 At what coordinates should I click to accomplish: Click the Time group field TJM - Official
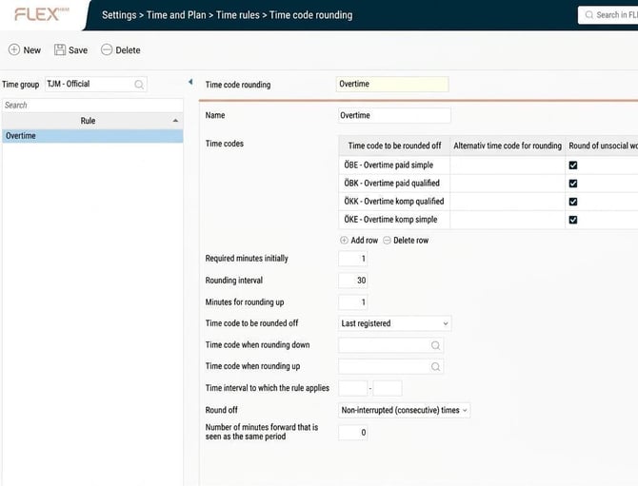pyautogui.click(x=96, y=84)
